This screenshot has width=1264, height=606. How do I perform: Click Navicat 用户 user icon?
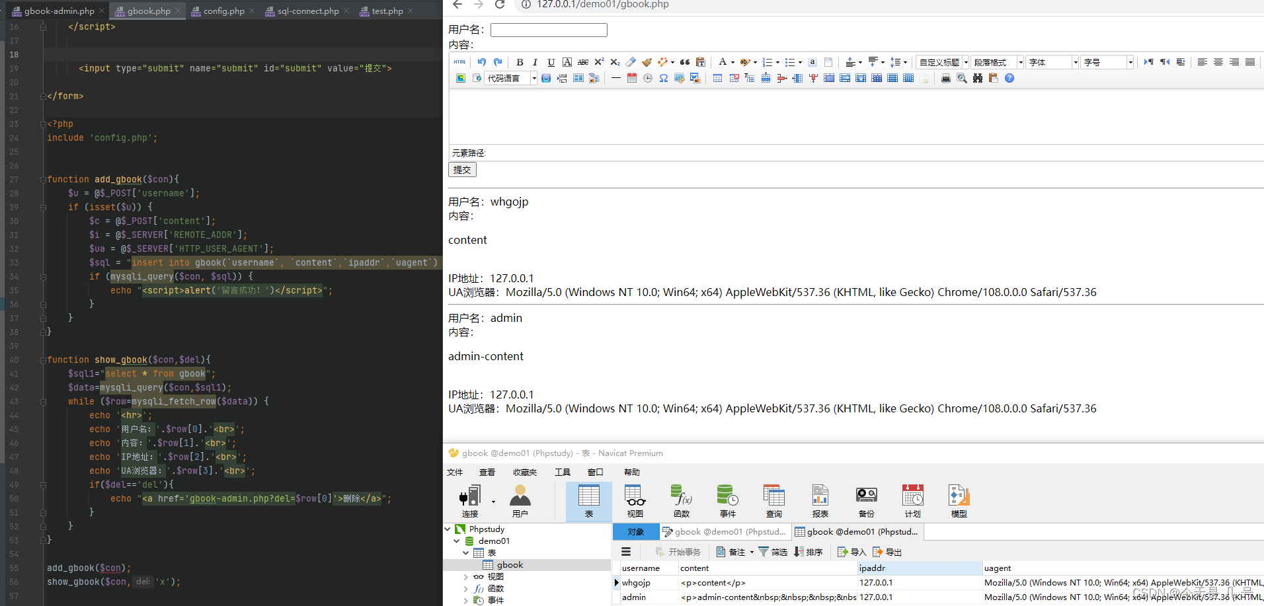[x=520, y=502]
